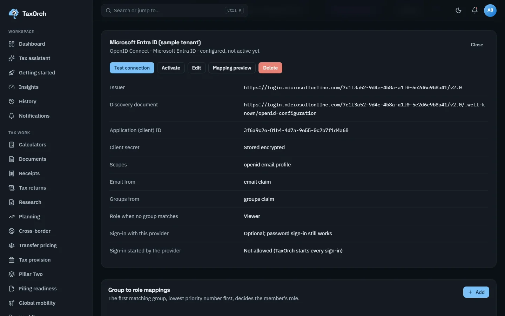Viewport: 505px width, 316px height.
Task: Click the Pillar Two layers icon
Action: tap(12, 274)
